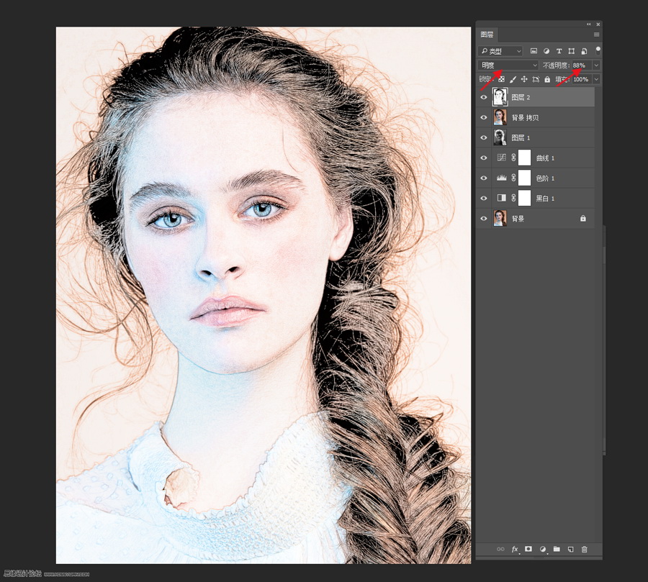Toggle visibility of 图层 1
The height and width of the screenshot is (582, 648).
click(484, 137)
